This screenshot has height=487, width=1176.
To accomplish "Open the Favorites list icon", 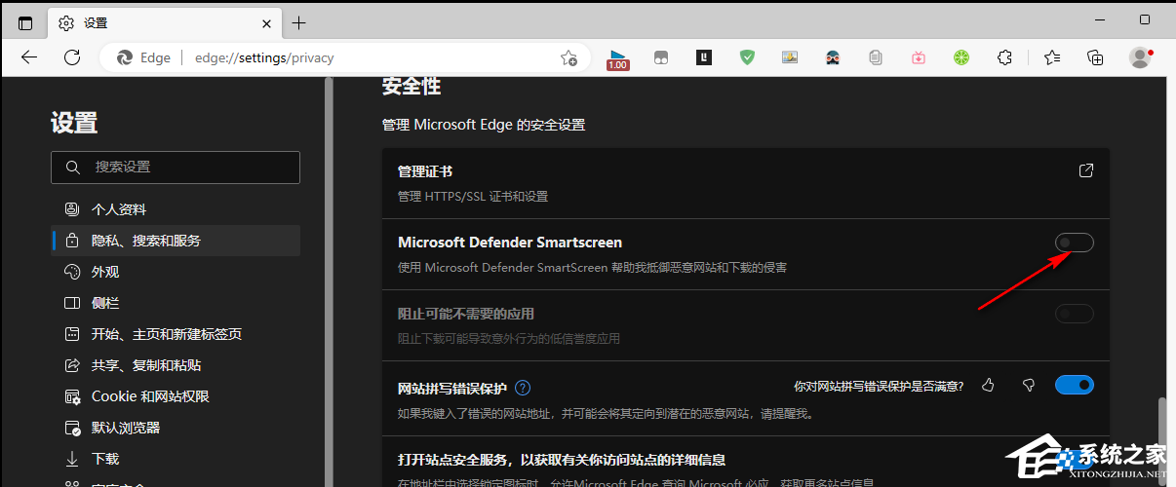I will click(1051, 57).
